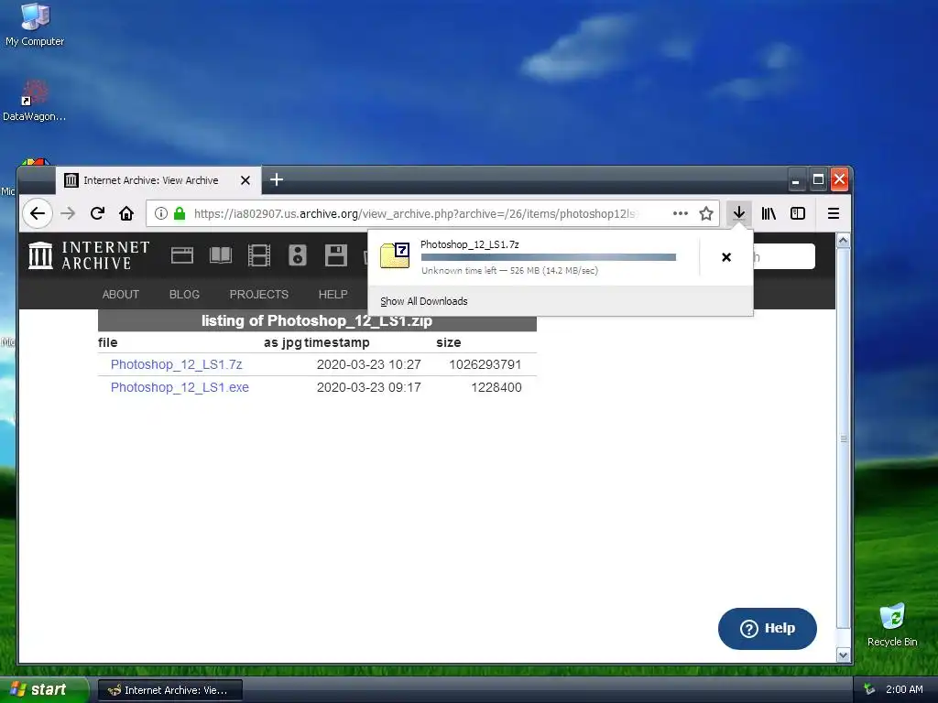Viewport: 938px width, 703px height.
Task: Click the listing of Photoshop_12_LS1.zip header
Action: click(317, 321)
